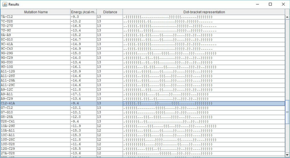Select the A9-12C mutation row
The height and width of the screenshot is (158, 290).
(x=143, y=90)
